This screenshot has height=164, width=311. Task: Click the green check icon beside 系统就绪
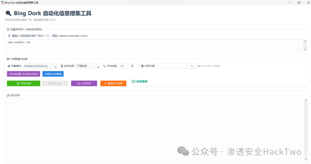tap(134, 81)
